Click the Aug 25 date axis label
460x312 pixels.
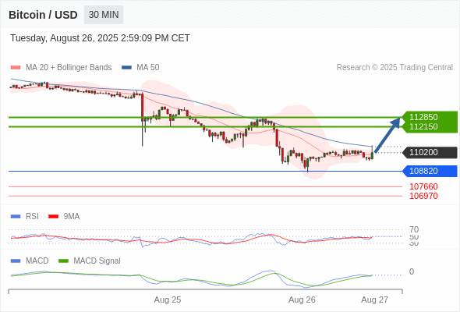click(x=168, y=300)
